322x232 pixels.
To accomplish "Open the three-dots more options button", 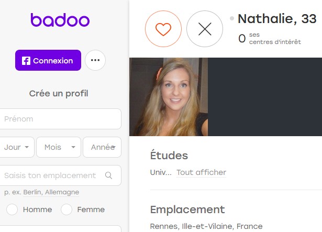I will [95, 60].
